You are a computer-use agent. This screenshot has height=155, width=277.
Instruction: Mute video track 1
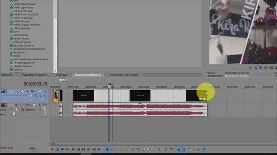(40, 91)
